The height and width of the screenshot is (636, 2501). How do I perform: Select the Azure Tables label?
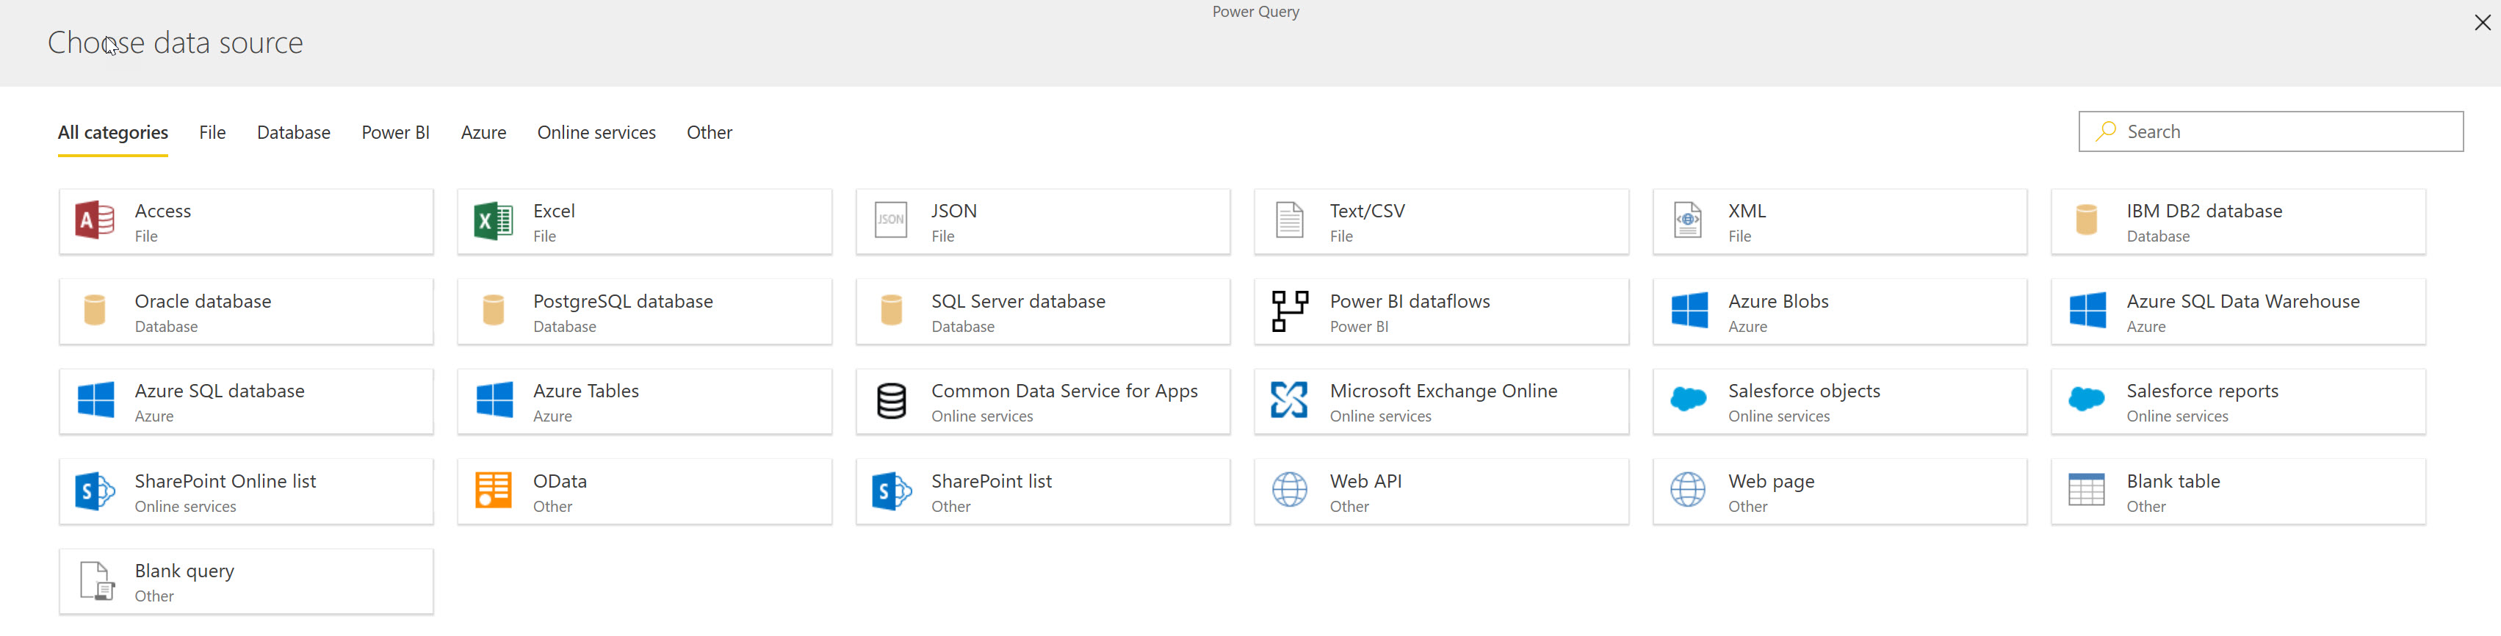(x=585, y=390)
